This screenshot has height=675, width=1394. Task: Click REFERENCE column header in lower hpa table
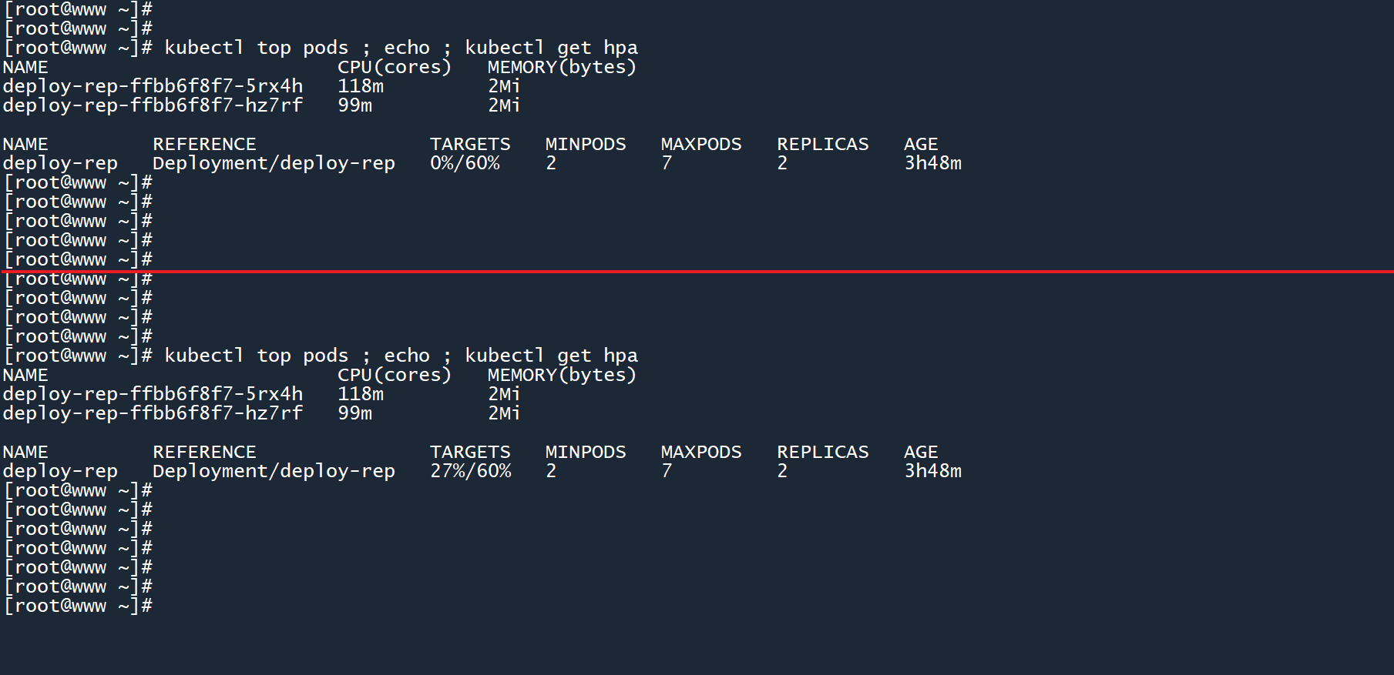coord(204,452)
